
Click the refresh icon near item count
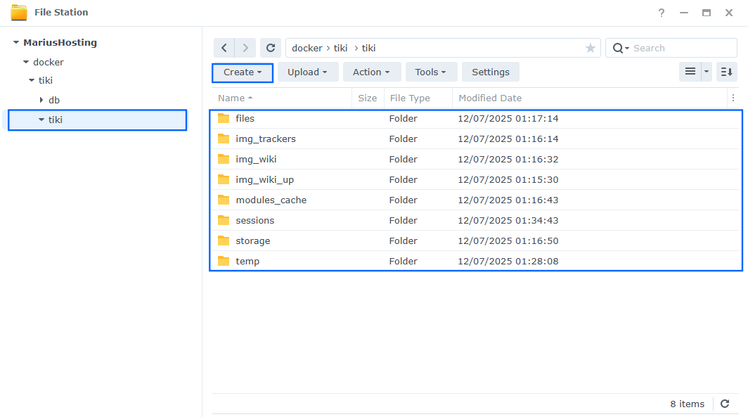click(724, 404)
